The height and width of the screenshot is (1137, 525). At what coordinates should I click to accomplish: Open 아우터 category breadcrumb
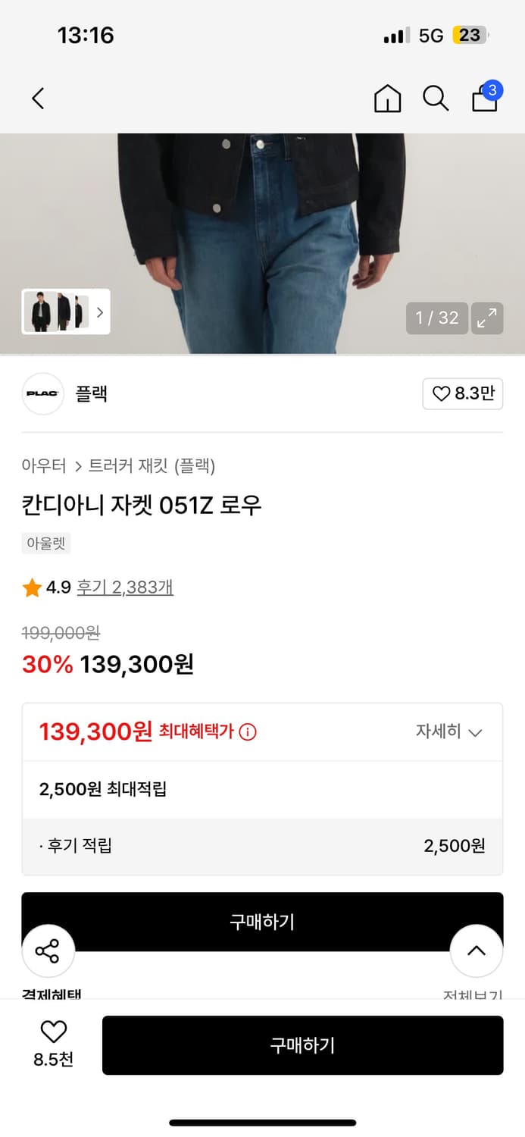coord(44,466)
